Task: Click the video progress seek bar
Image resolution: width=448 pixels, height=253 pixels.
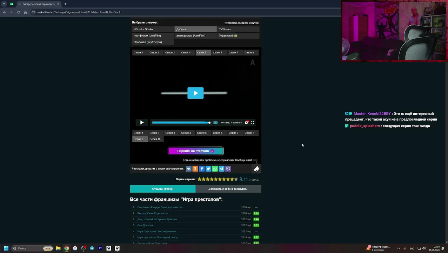Action: click(180, 123)
